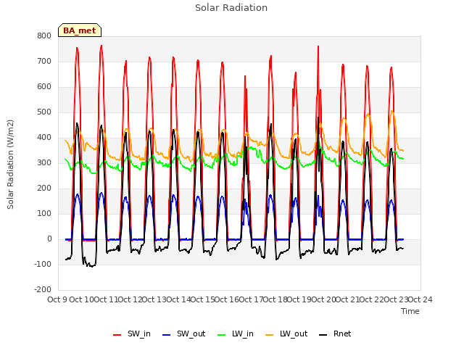Click the orange LW_out legend swatch

pyautogui.click(x=270, y=335)
